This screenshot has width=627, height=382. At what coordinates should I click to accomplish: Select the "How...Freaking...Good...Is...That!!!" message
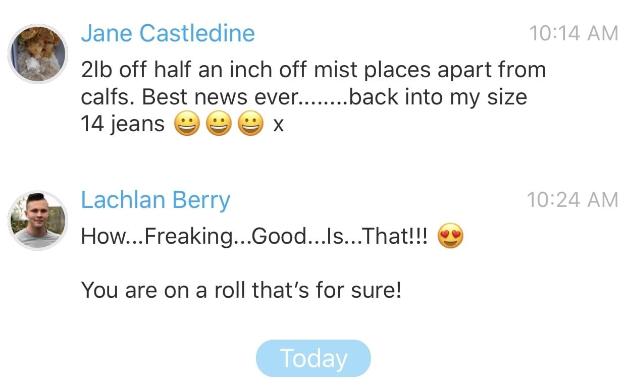click(x=254, y=236)
